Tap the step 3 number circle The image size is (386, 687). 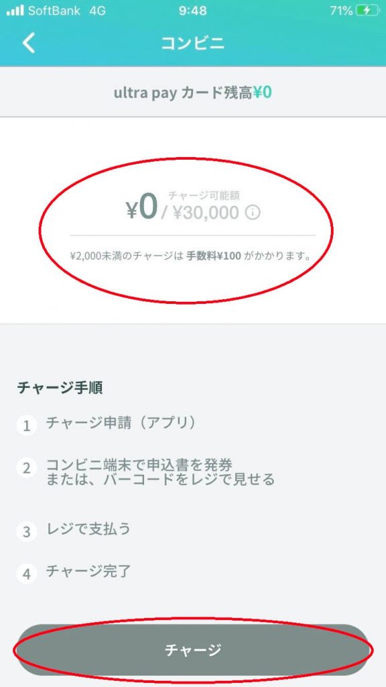click(27, 532)
